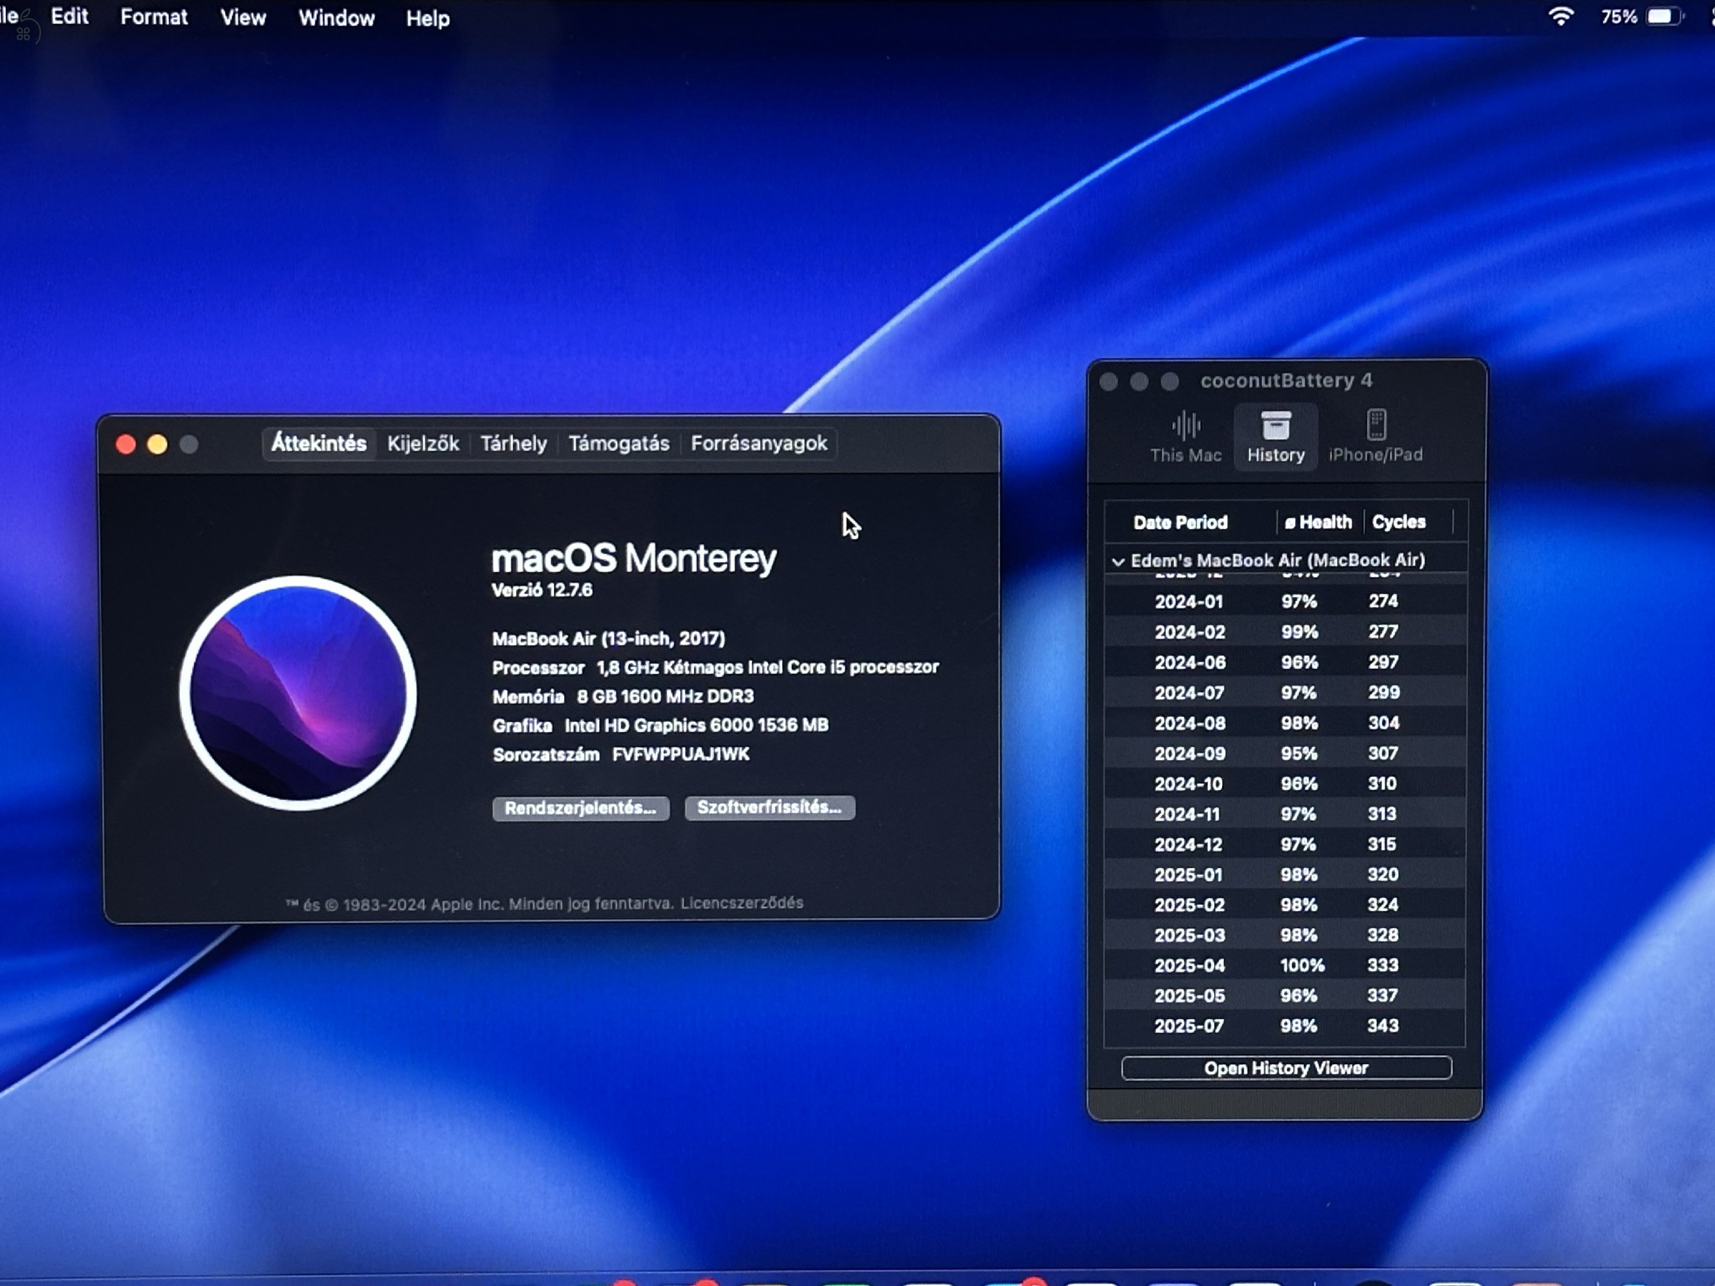Image resolution: width=1715 pixels, height=1286 pixels.
Task: Switch to the Kijelzők tab
Action: point(424,444)
